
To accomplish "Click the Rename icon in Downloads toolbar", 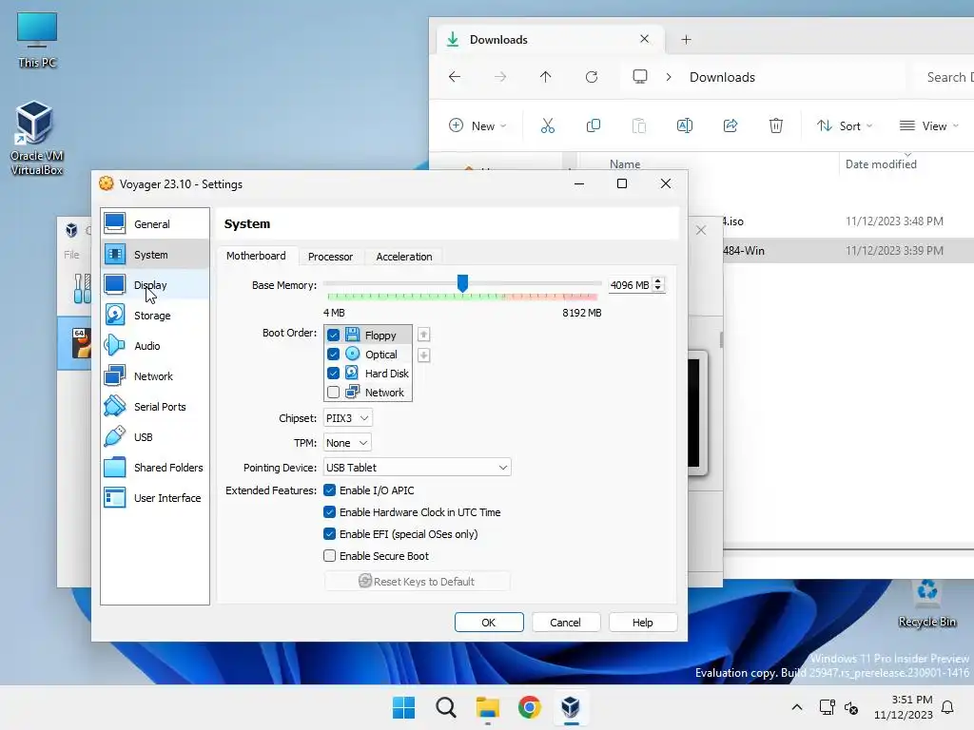I will (685, 126).
